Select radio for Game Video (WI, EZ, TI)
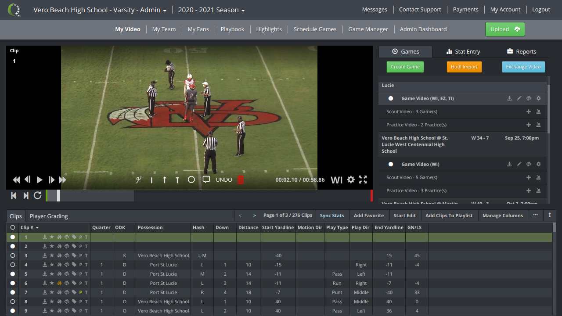 [x=391, y=98]
